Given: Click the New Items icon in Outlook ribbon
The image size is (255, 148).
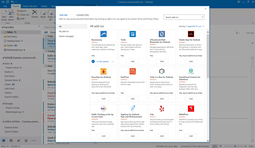Looking at the screenshot, I should pyautogui.click(x=11, y=13).
